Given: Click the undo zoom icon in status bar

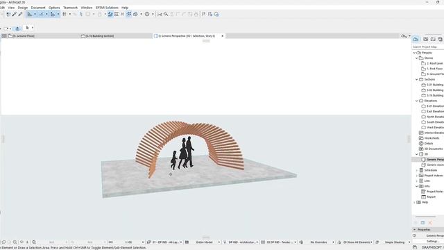Looking at the screenshot, I should 3,242.
